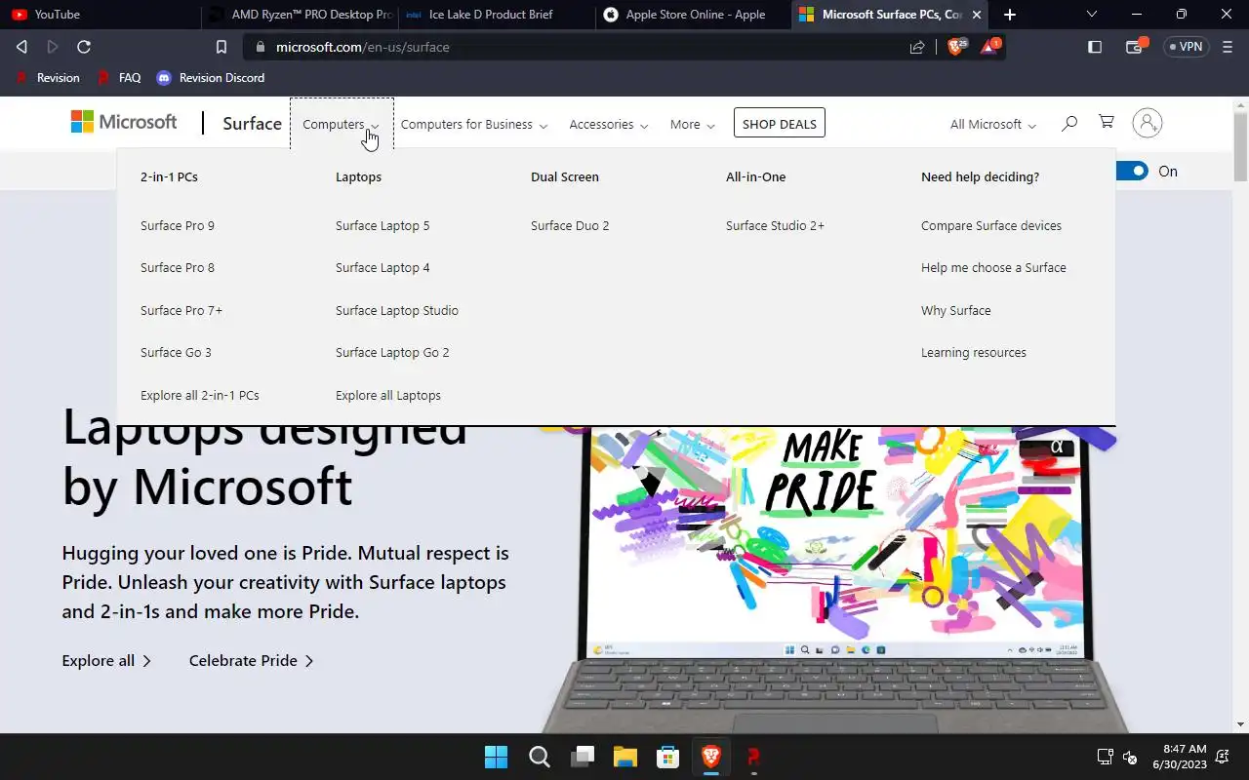Click Brave Rewards triangle icon
Screen dimensions: 1249x780
989,46
